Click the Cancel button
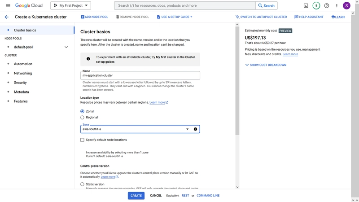 [x=156, y=196]
